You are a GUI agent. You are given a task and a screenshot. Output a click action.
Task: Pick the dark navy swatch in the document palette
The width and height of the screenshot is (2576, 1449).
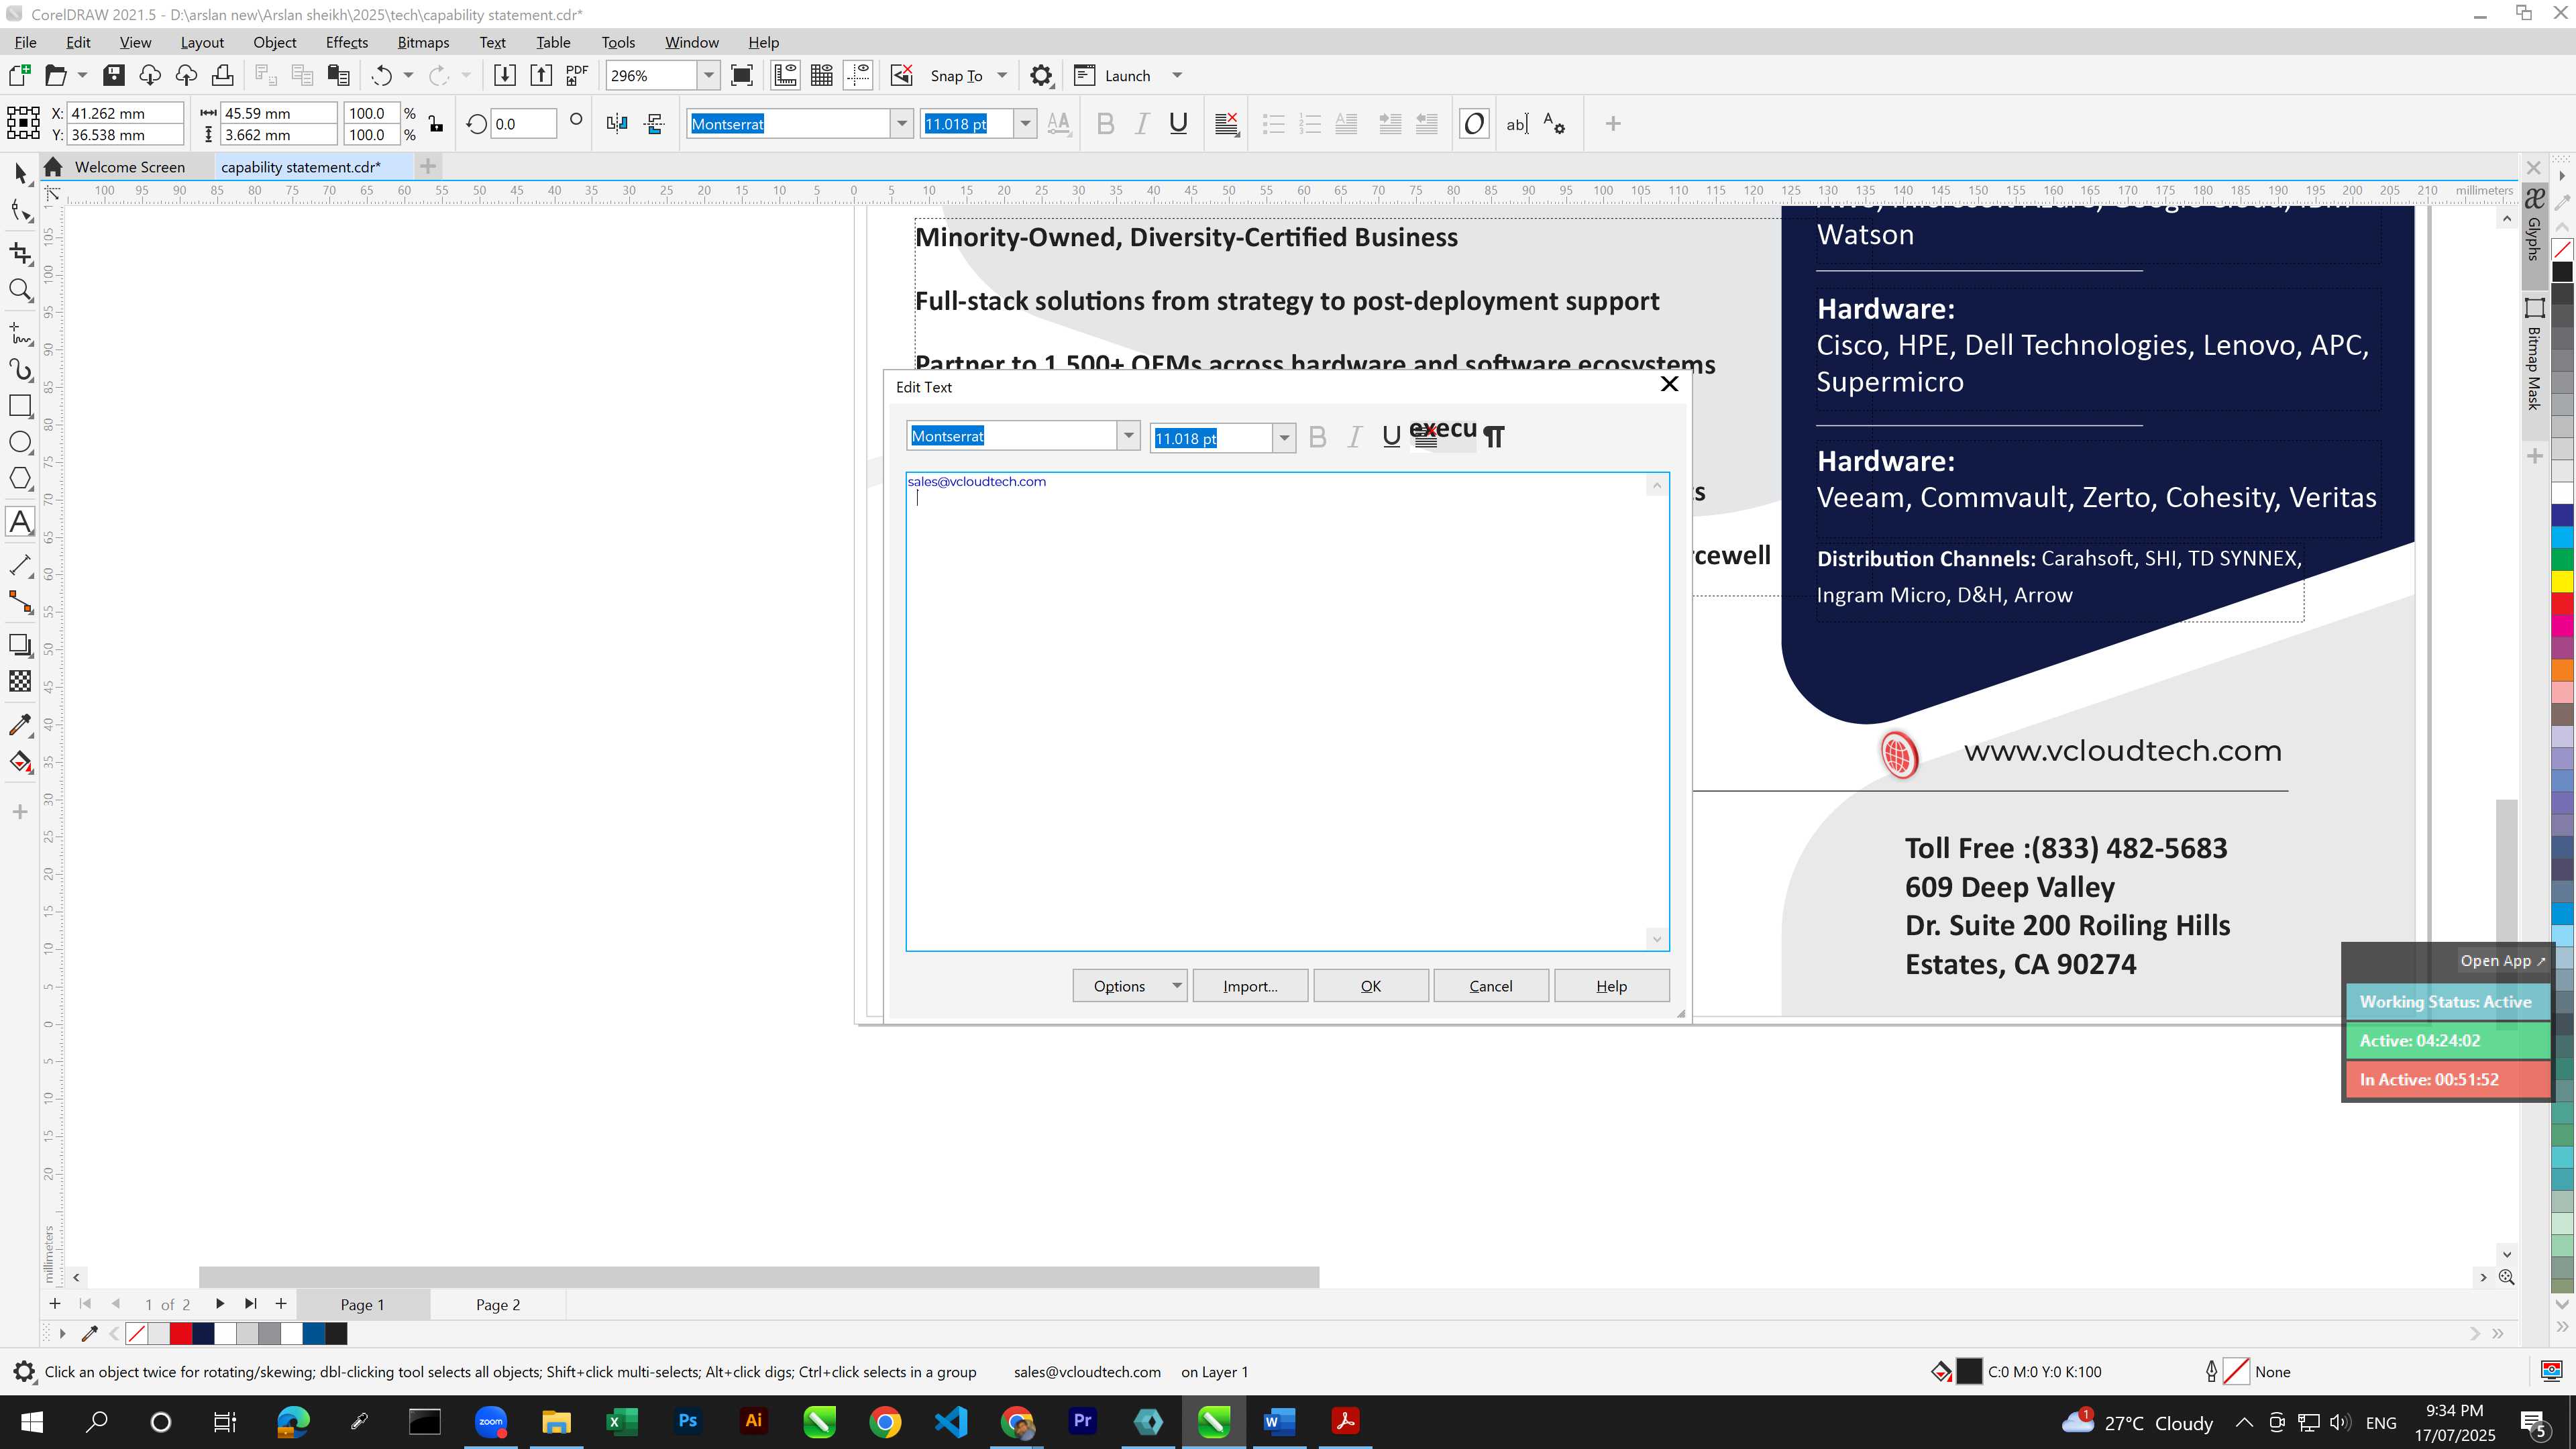point(203,1333)
